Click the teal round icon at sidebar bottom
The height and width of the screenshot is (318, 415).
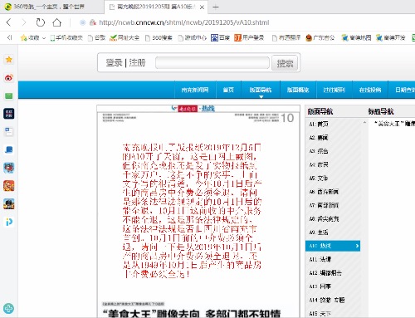(8, 308)
